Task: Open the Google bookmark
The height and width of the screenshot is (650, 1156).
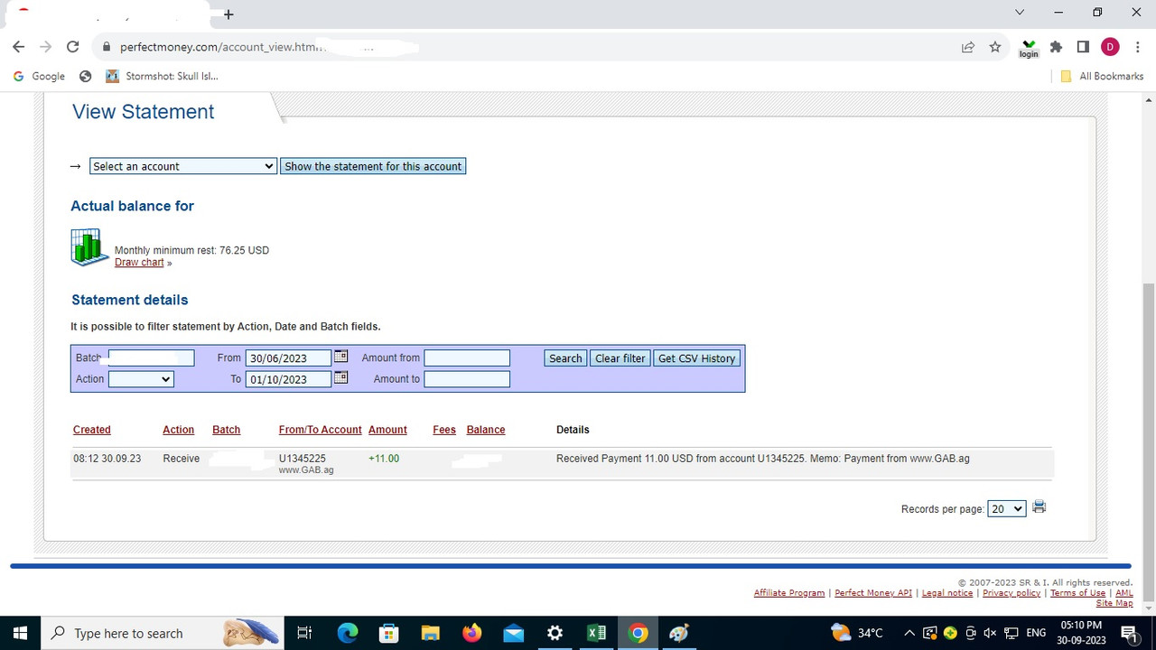Action: pyautogui.click(x=39, y=76)
